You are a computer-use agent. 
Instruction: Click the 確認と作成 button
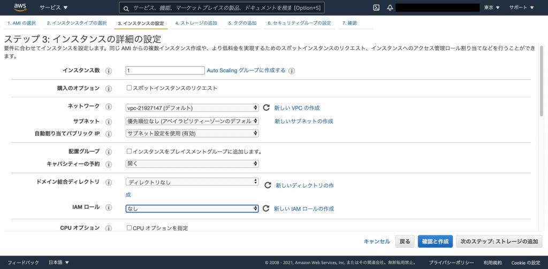435,241
